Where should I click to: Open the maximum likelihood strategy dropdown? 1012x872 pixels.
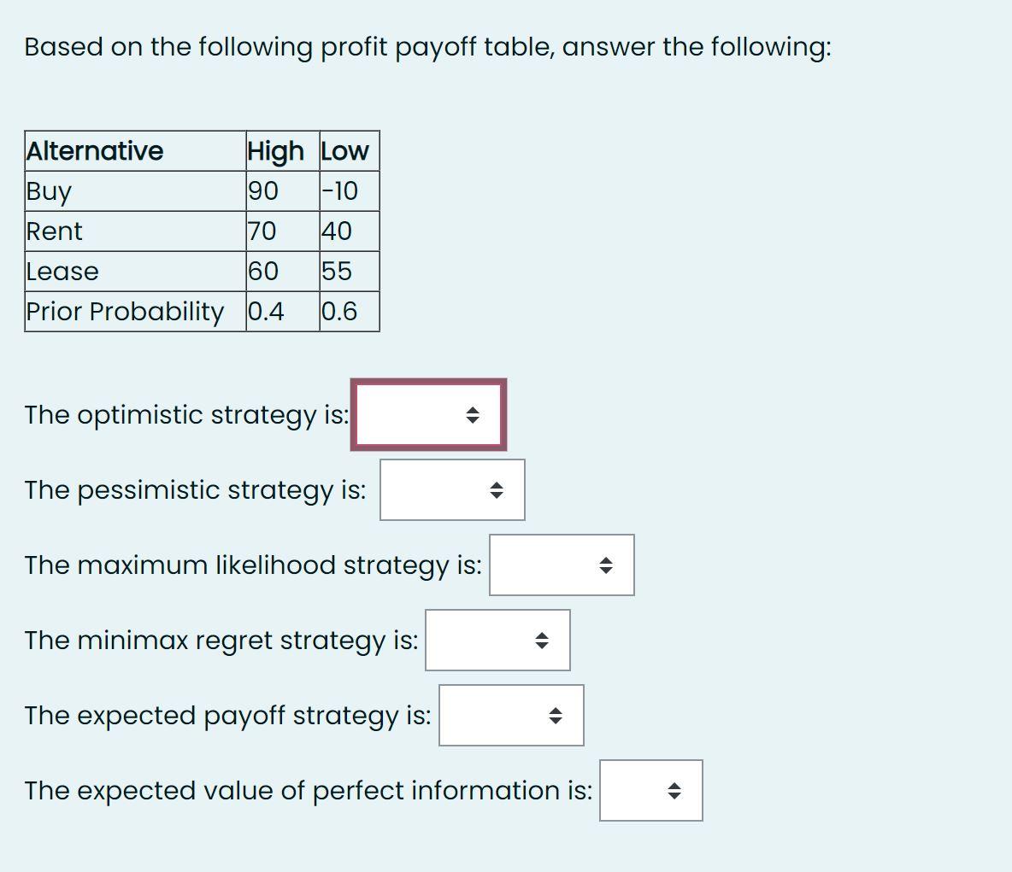(x=561, y=565)
